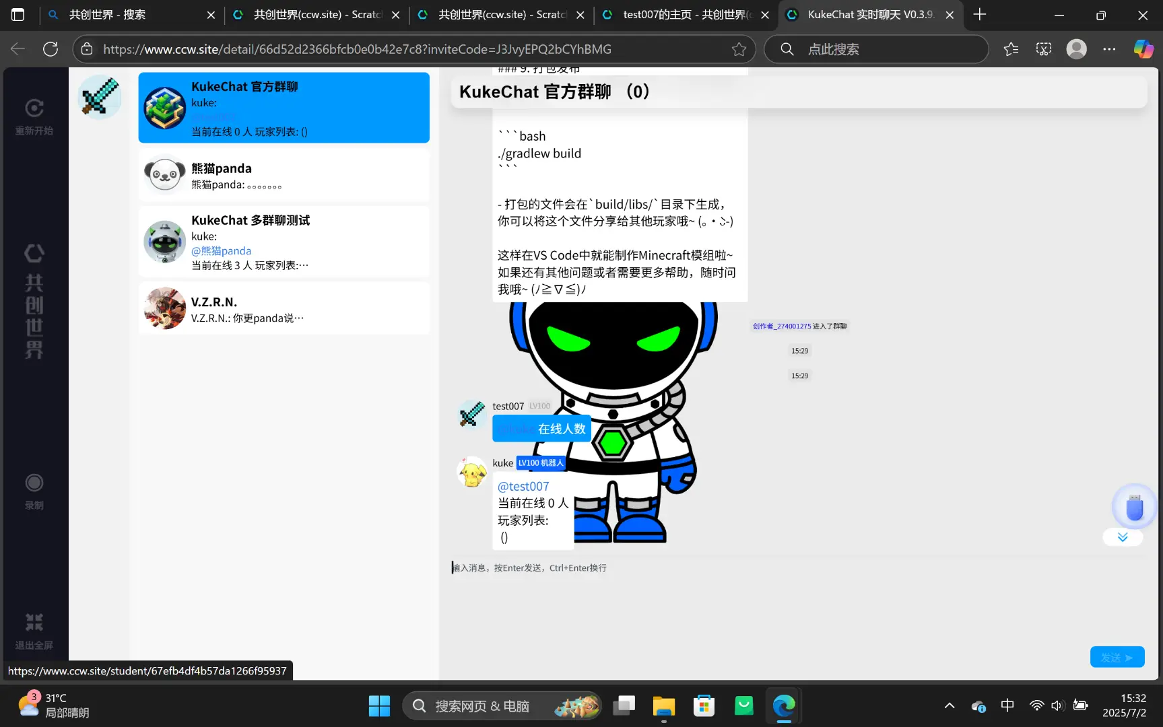Click the site info lock icon
Screen dimensions: 1163x727
[x=86, y=49]
